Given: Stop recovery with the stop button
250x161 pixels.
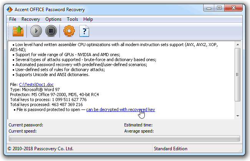Looking at the screenshot, I should (x=51, y=31).
